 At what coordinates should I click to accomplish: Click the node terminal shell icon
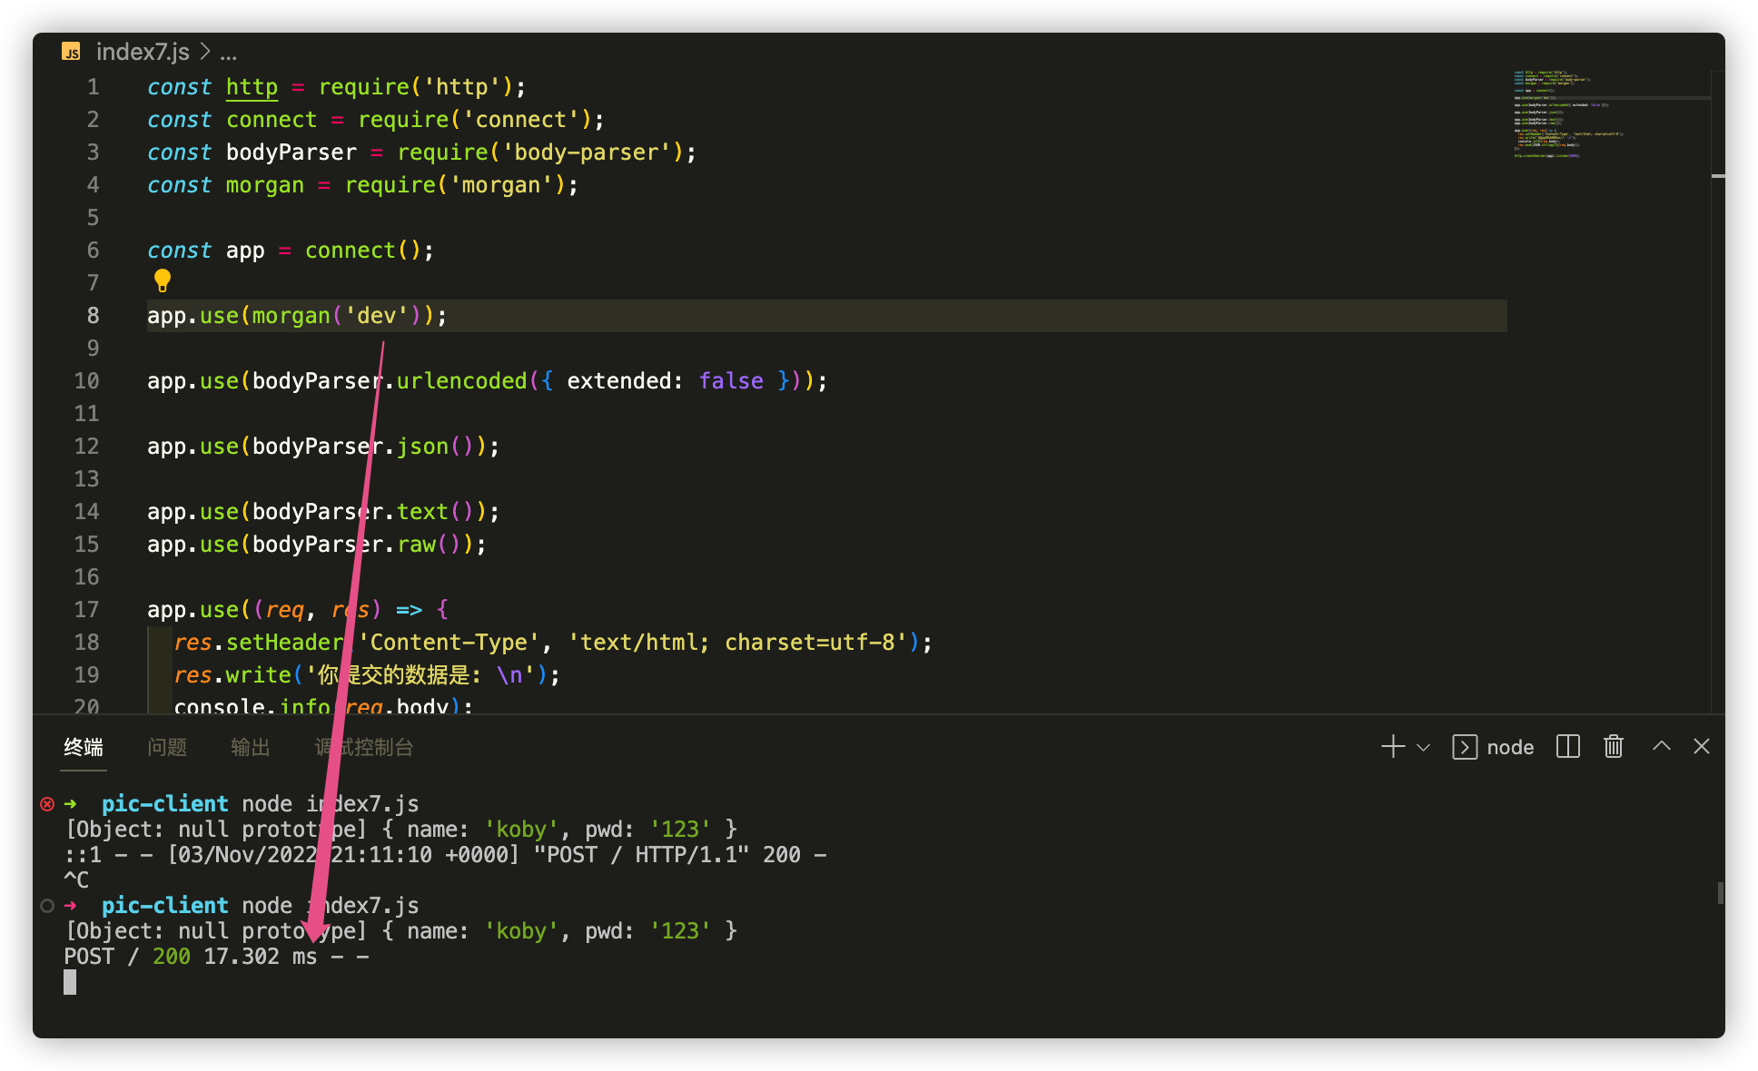coord(1464,746)
